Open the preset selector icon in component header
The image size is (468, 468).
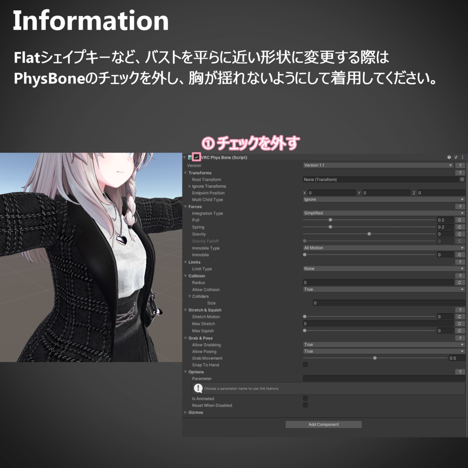point(456,157)
